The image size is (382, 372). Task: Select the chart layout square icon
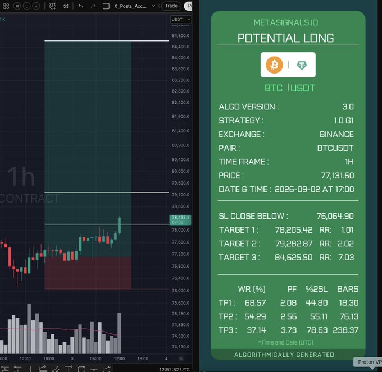coord(106,6)
